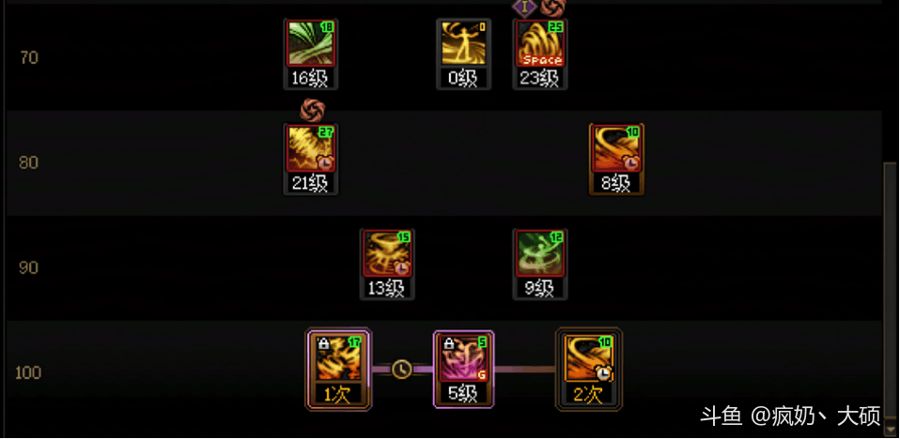Click the orange swirl skill at 8级

point(616,148)
